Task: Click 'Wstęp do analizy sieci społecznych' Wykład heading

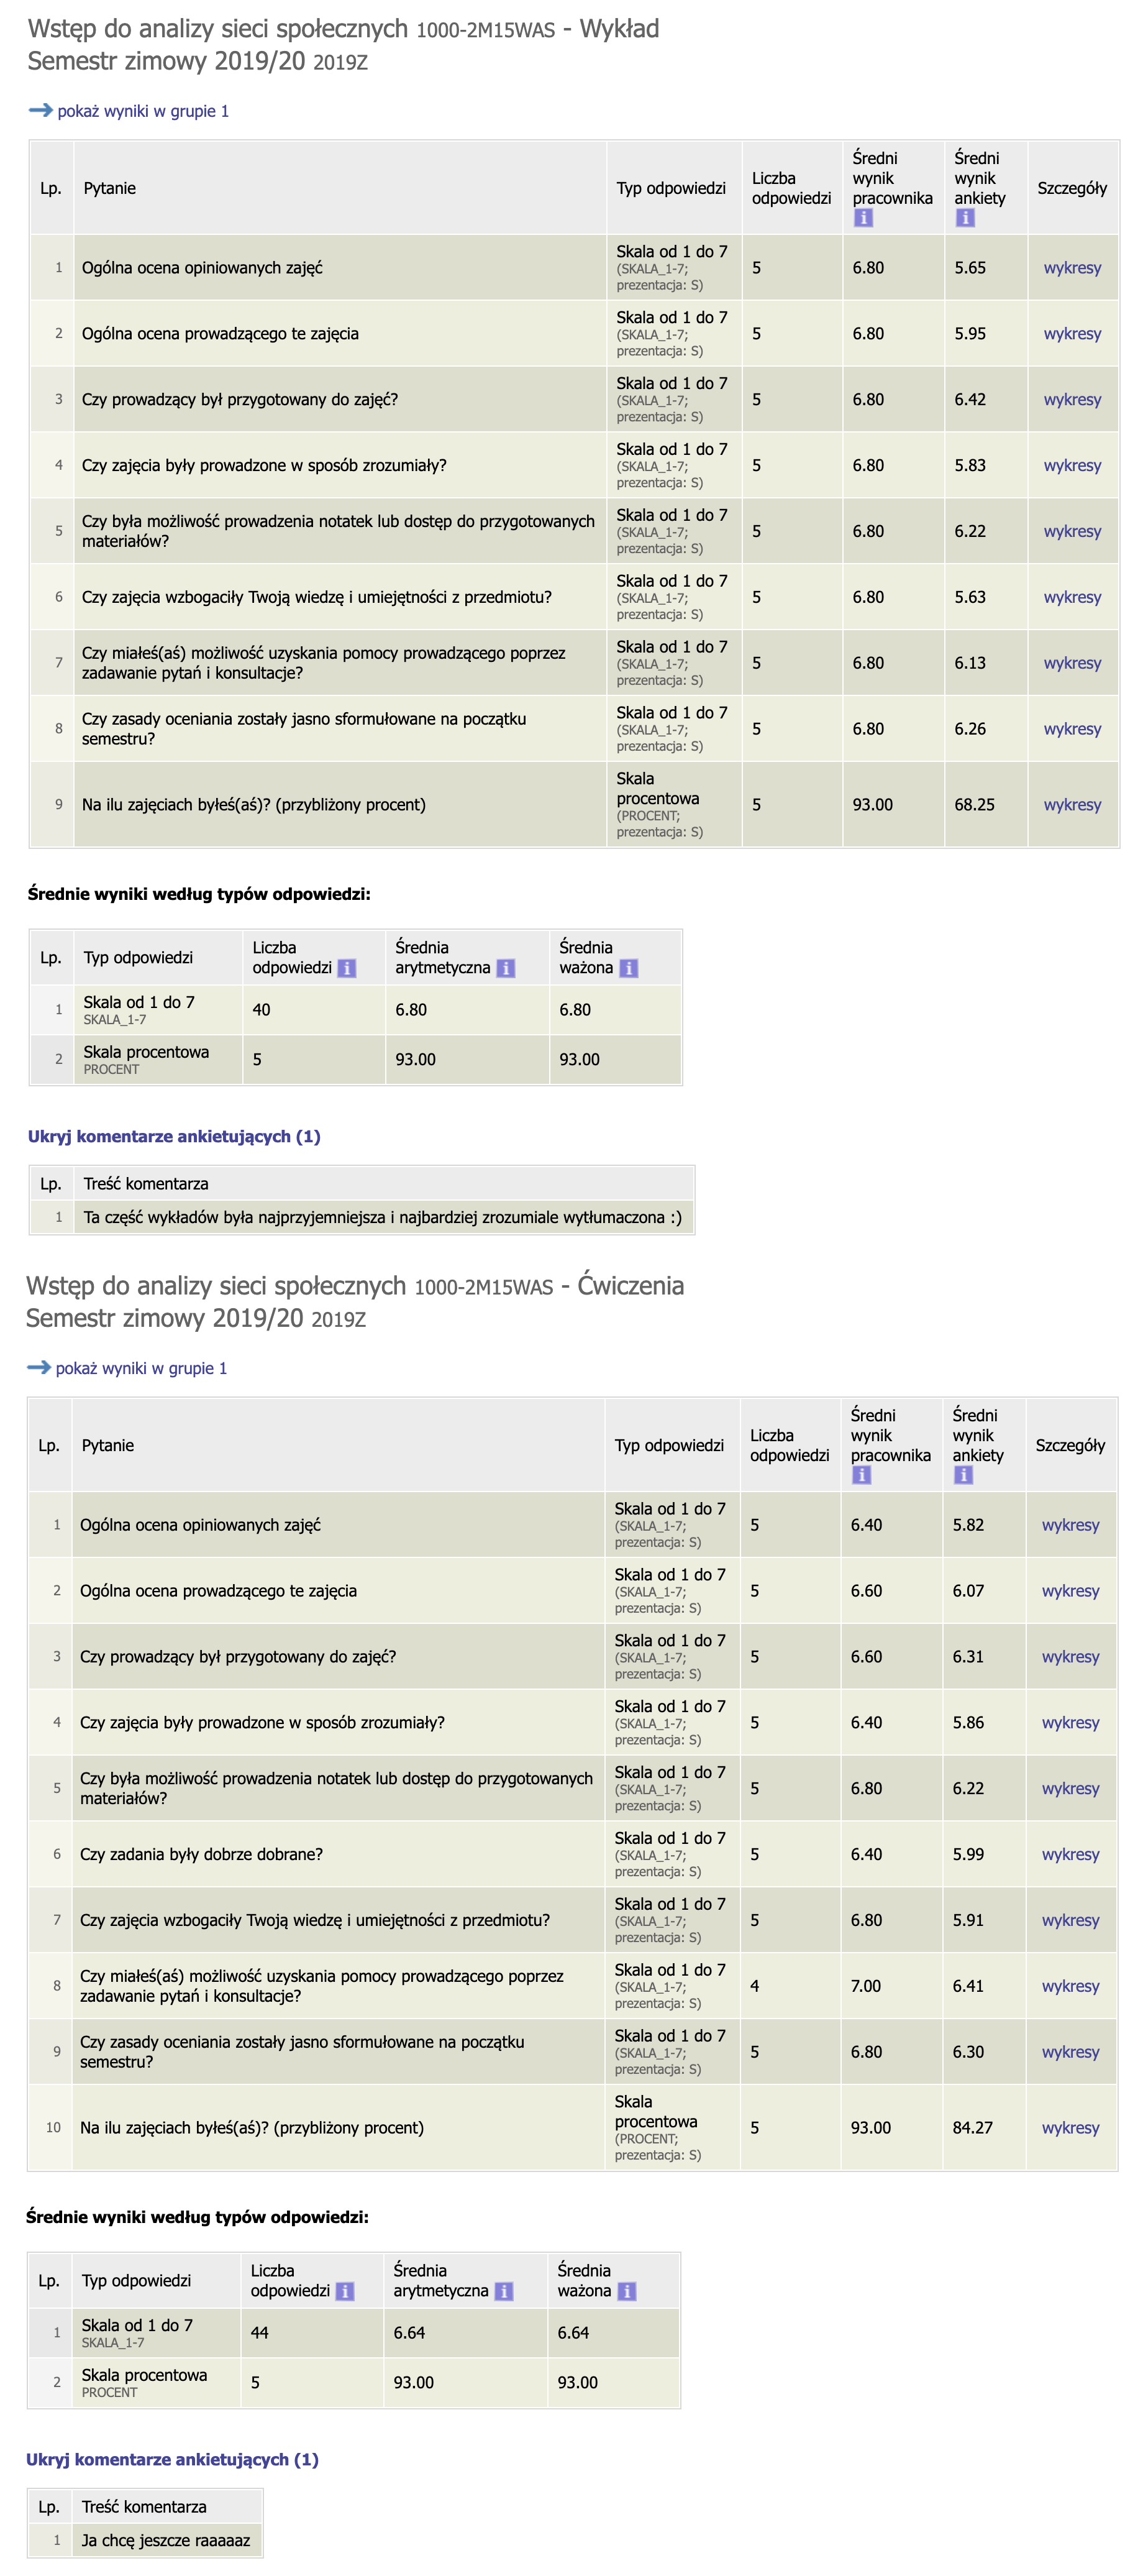Action: [218, 29]
